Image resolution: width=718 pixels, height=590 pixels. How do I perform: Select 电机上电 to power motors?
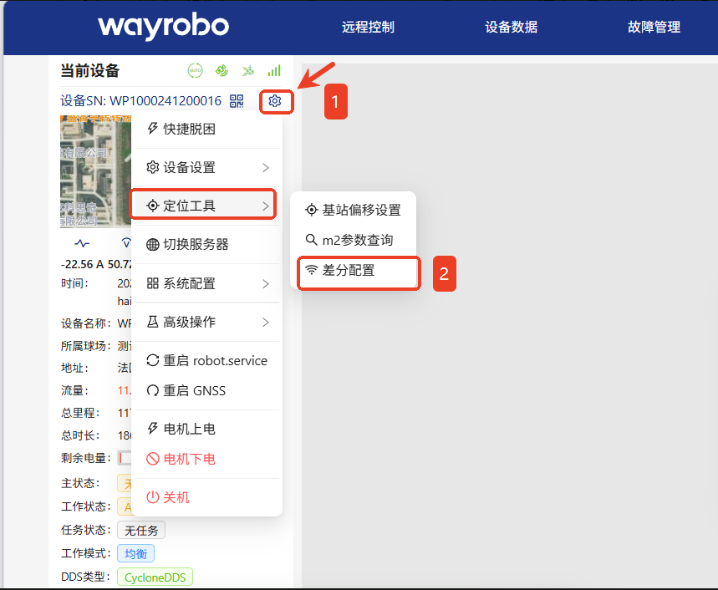click(207, 429)
